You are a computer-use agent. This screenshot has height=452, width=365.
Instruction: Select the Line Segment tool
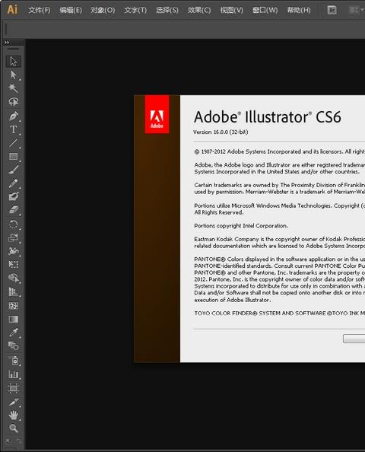[x=13, y=143]
